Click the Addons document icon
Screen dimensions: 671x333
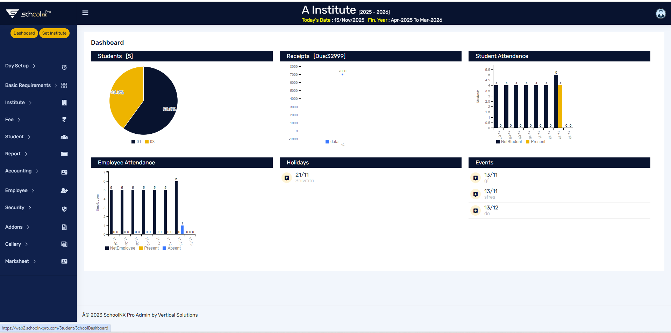[x=64, y=227]
